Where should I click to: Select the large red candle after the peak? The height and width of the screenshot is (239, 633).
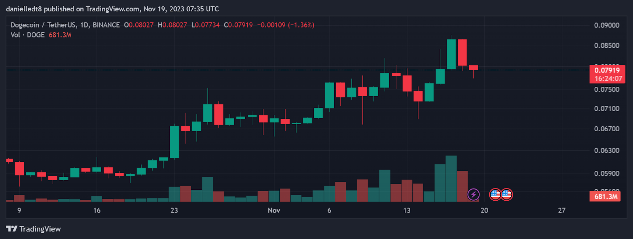click(x=462, y=52)
